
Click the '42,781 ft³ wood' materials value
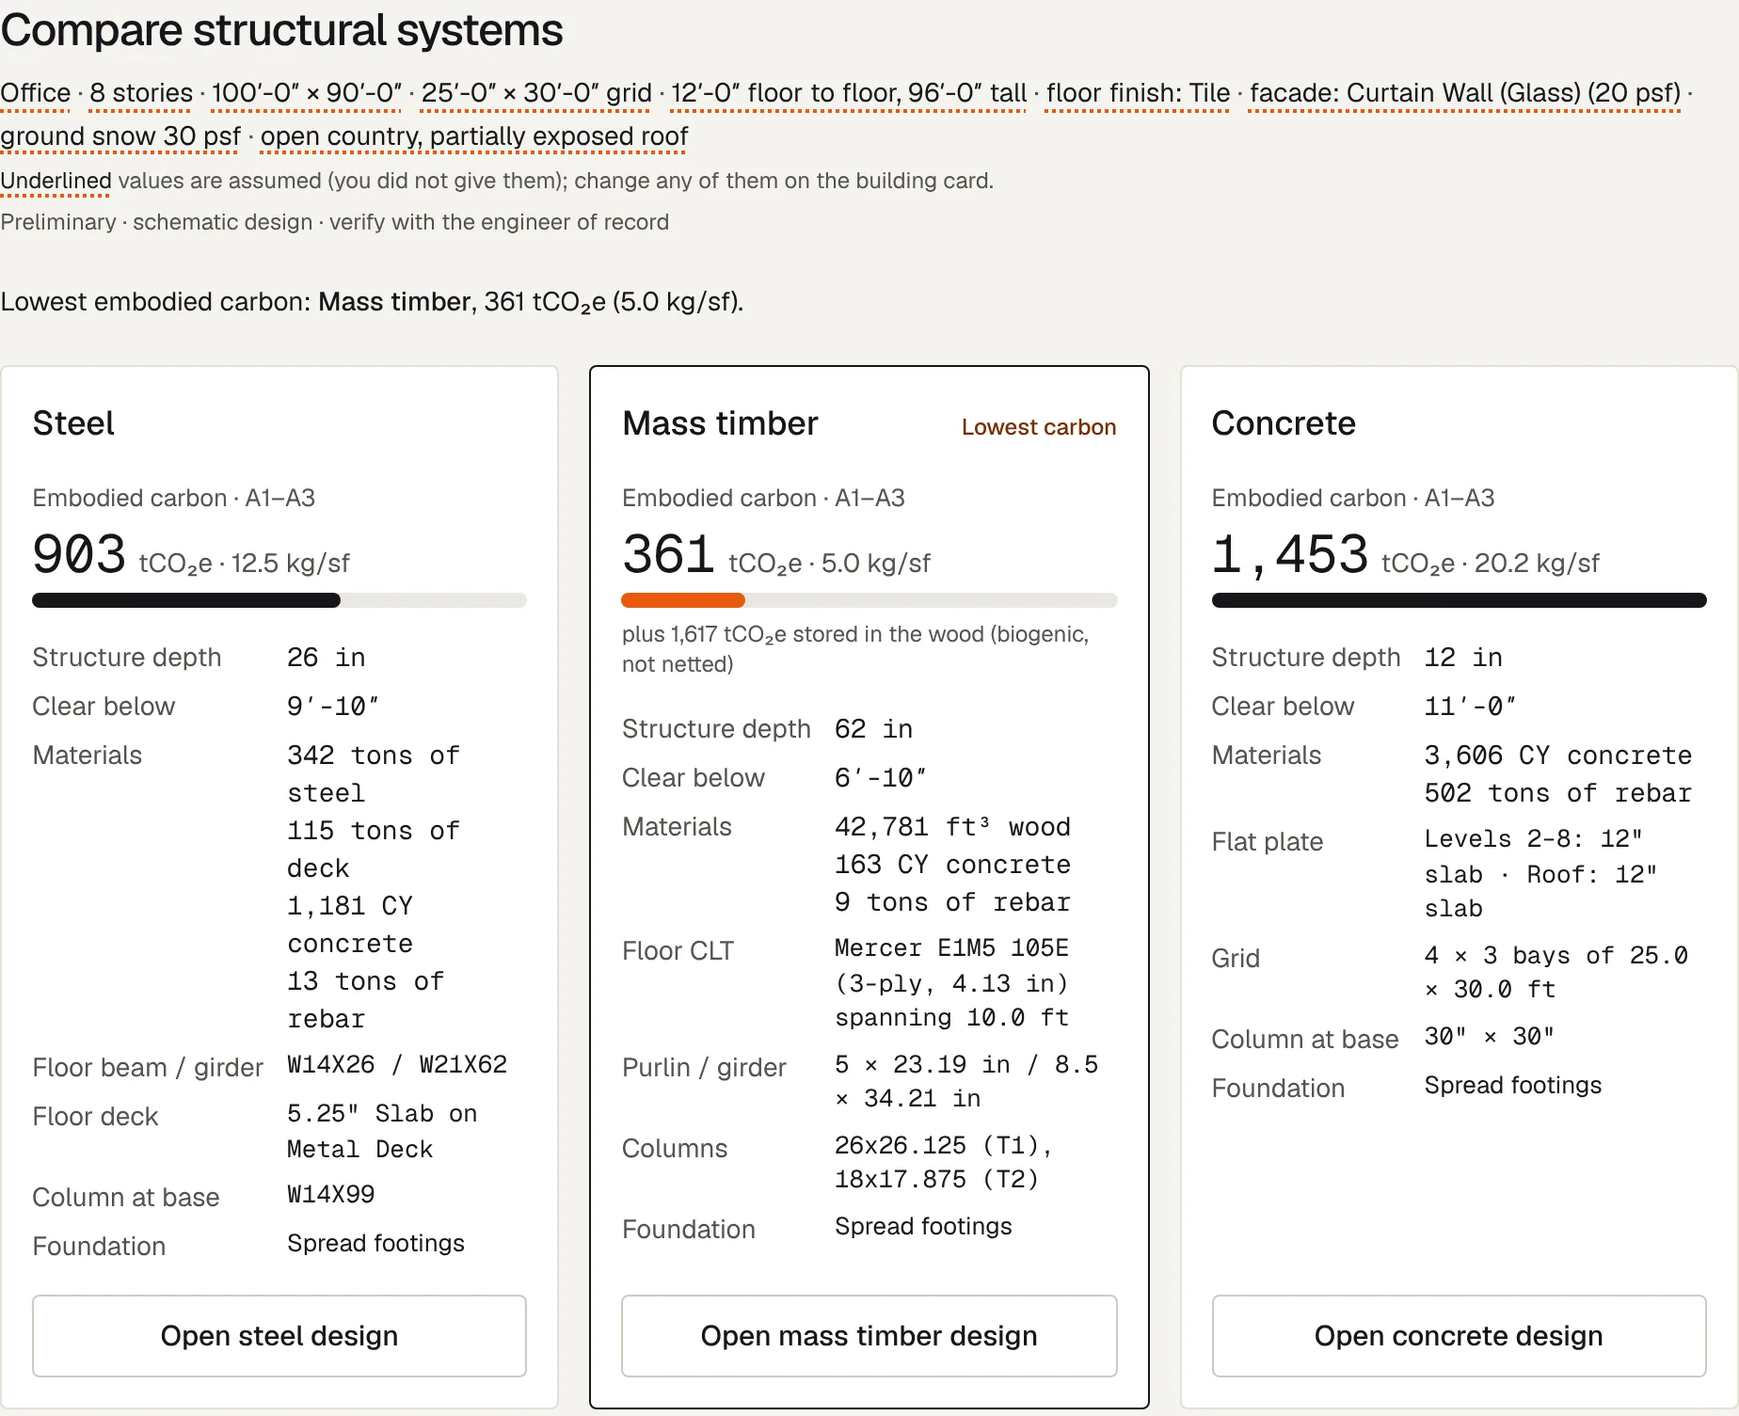(x=952, y=827)
